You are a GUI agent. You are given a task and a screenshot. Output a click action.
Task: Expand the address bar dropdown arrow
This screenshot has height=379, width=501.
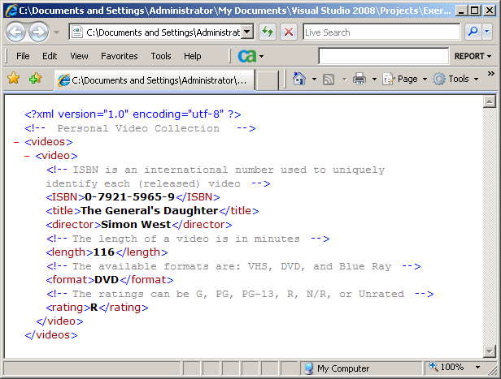246,32
